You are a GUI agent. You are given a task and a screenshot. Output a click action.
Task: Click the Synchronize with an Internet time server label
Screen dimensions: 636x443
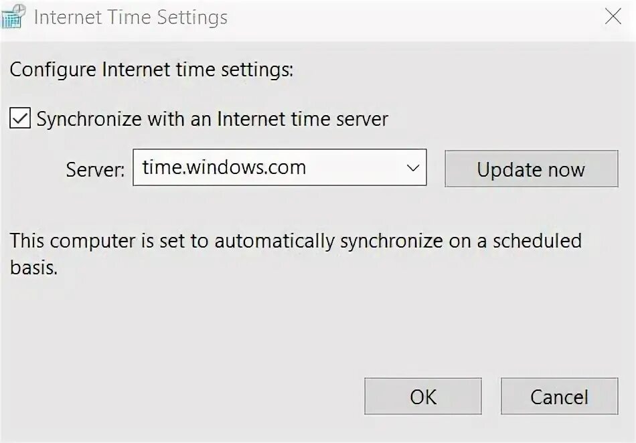212,120
